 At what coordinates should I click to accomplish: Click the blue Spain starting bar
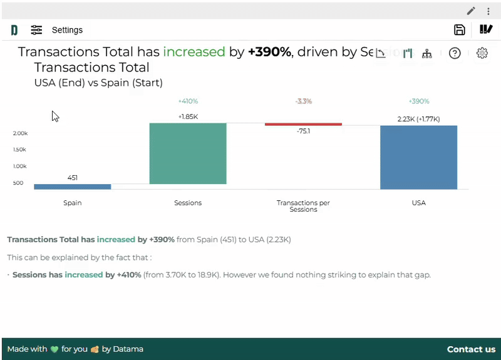(73, 187)
